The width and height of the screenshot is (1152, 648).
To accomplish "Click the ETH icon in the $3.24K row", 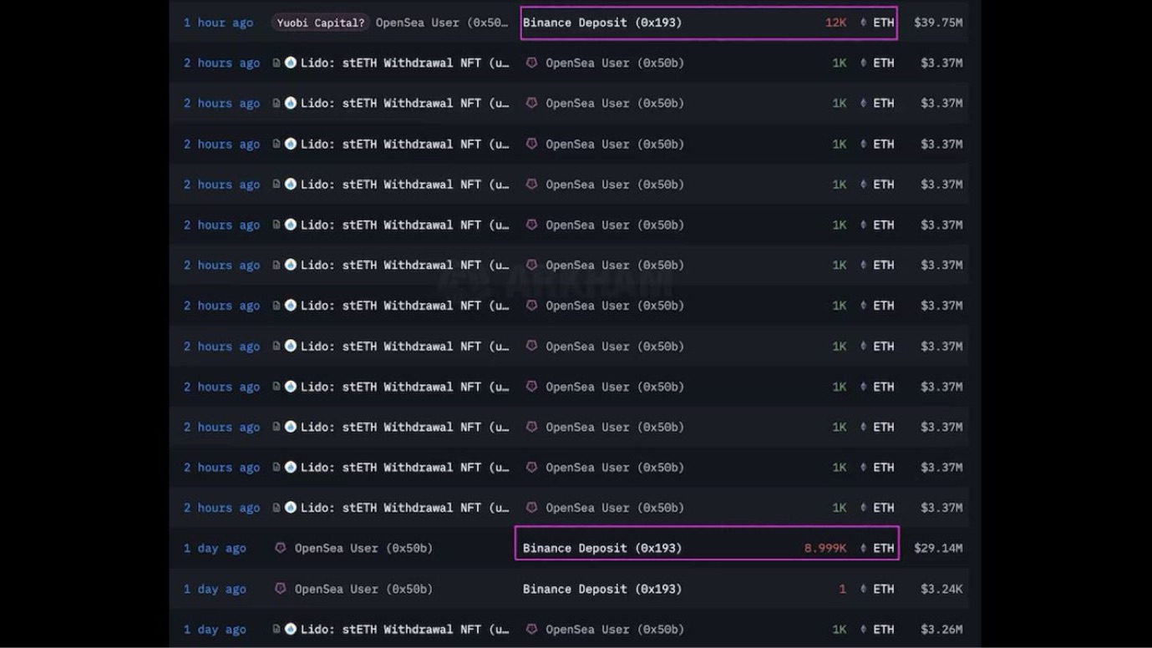I will pos(863,590).
